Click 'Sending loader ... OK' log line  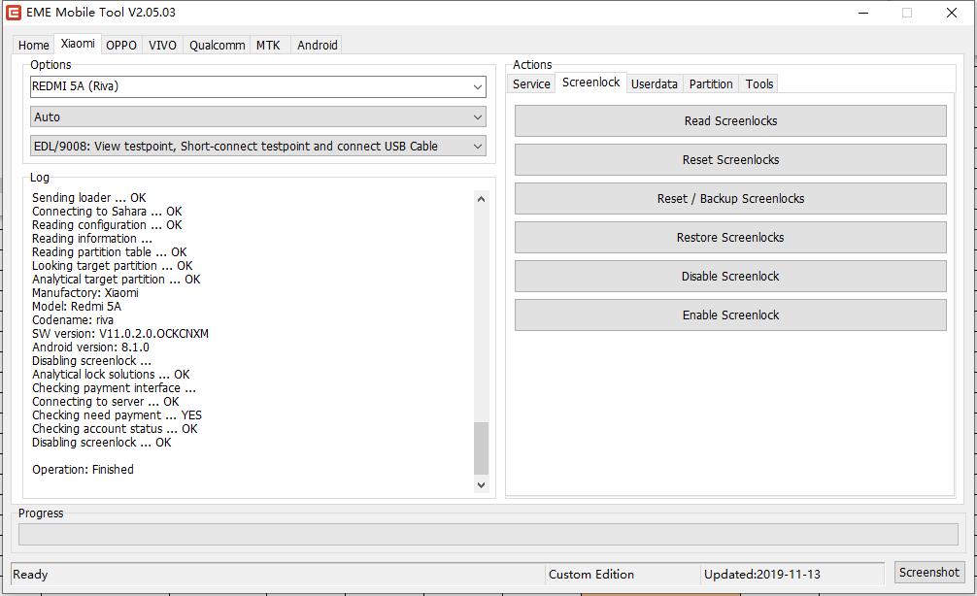[x=89, y=198]
